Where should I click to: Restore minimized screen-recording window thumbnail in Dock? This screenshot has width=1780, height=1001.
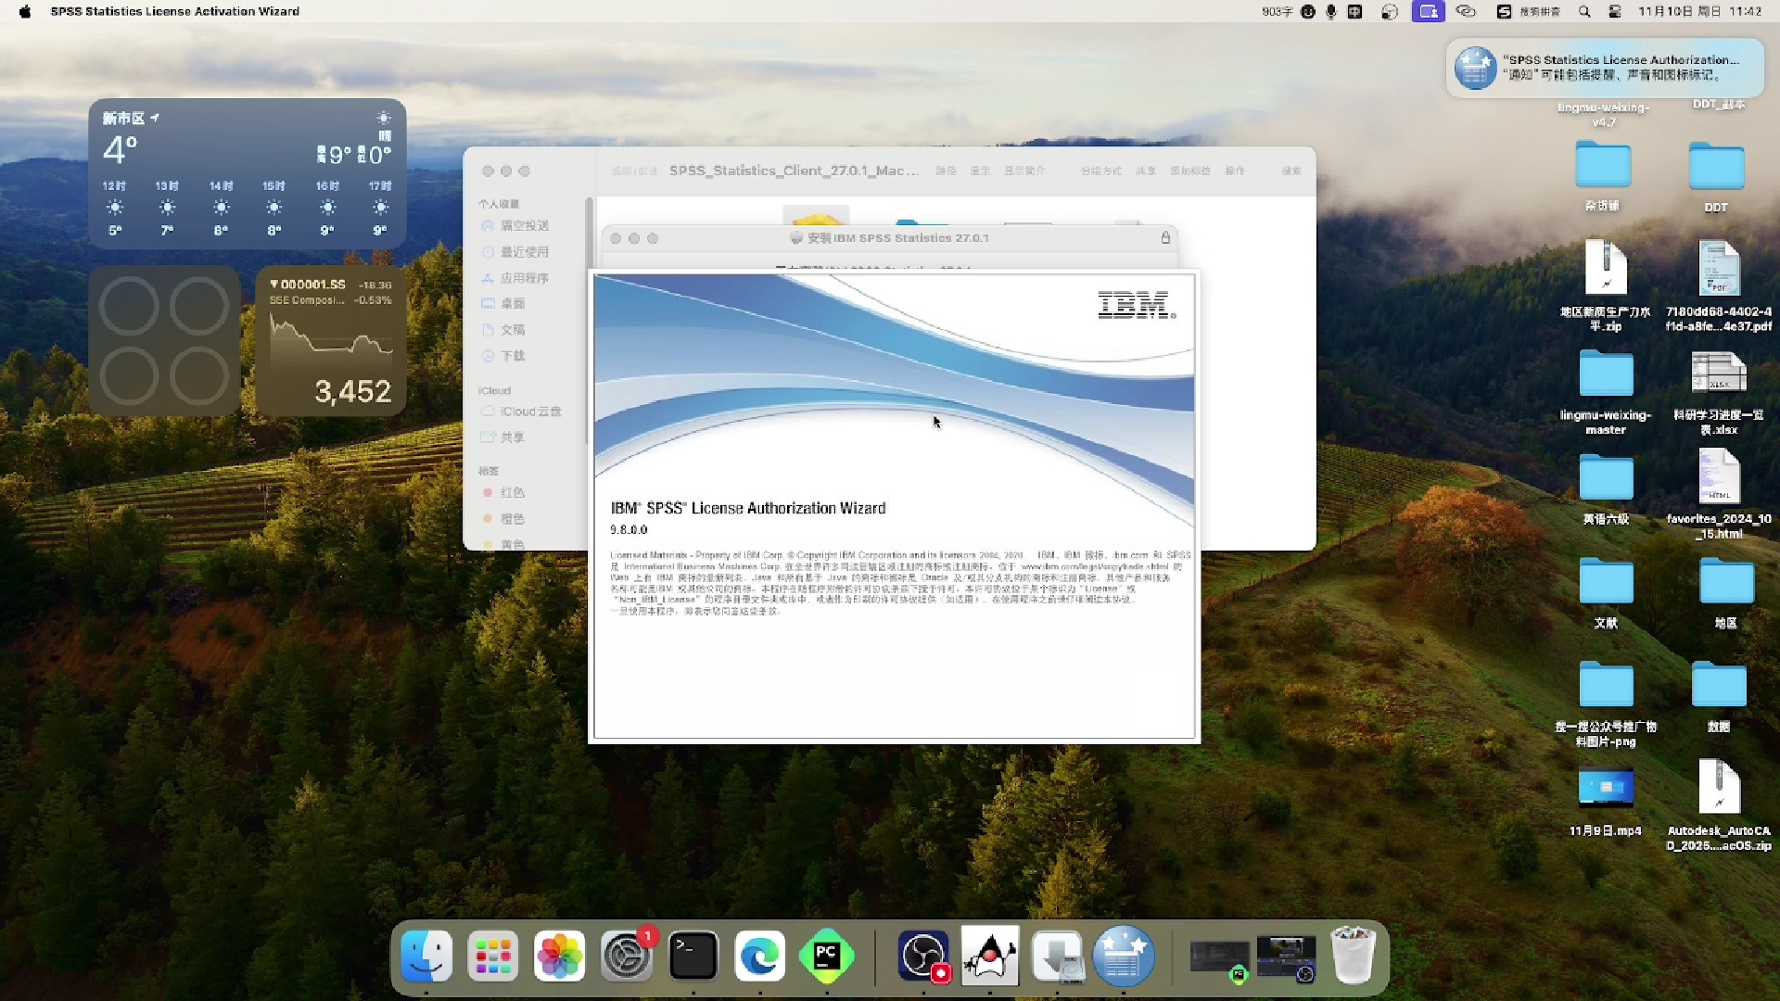click(x=1286, y=957)
